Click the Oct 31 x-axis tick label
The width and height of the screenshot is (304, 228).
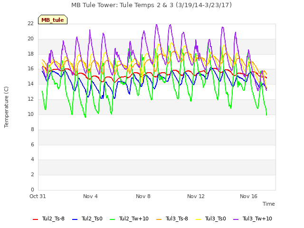pos(38,196)
